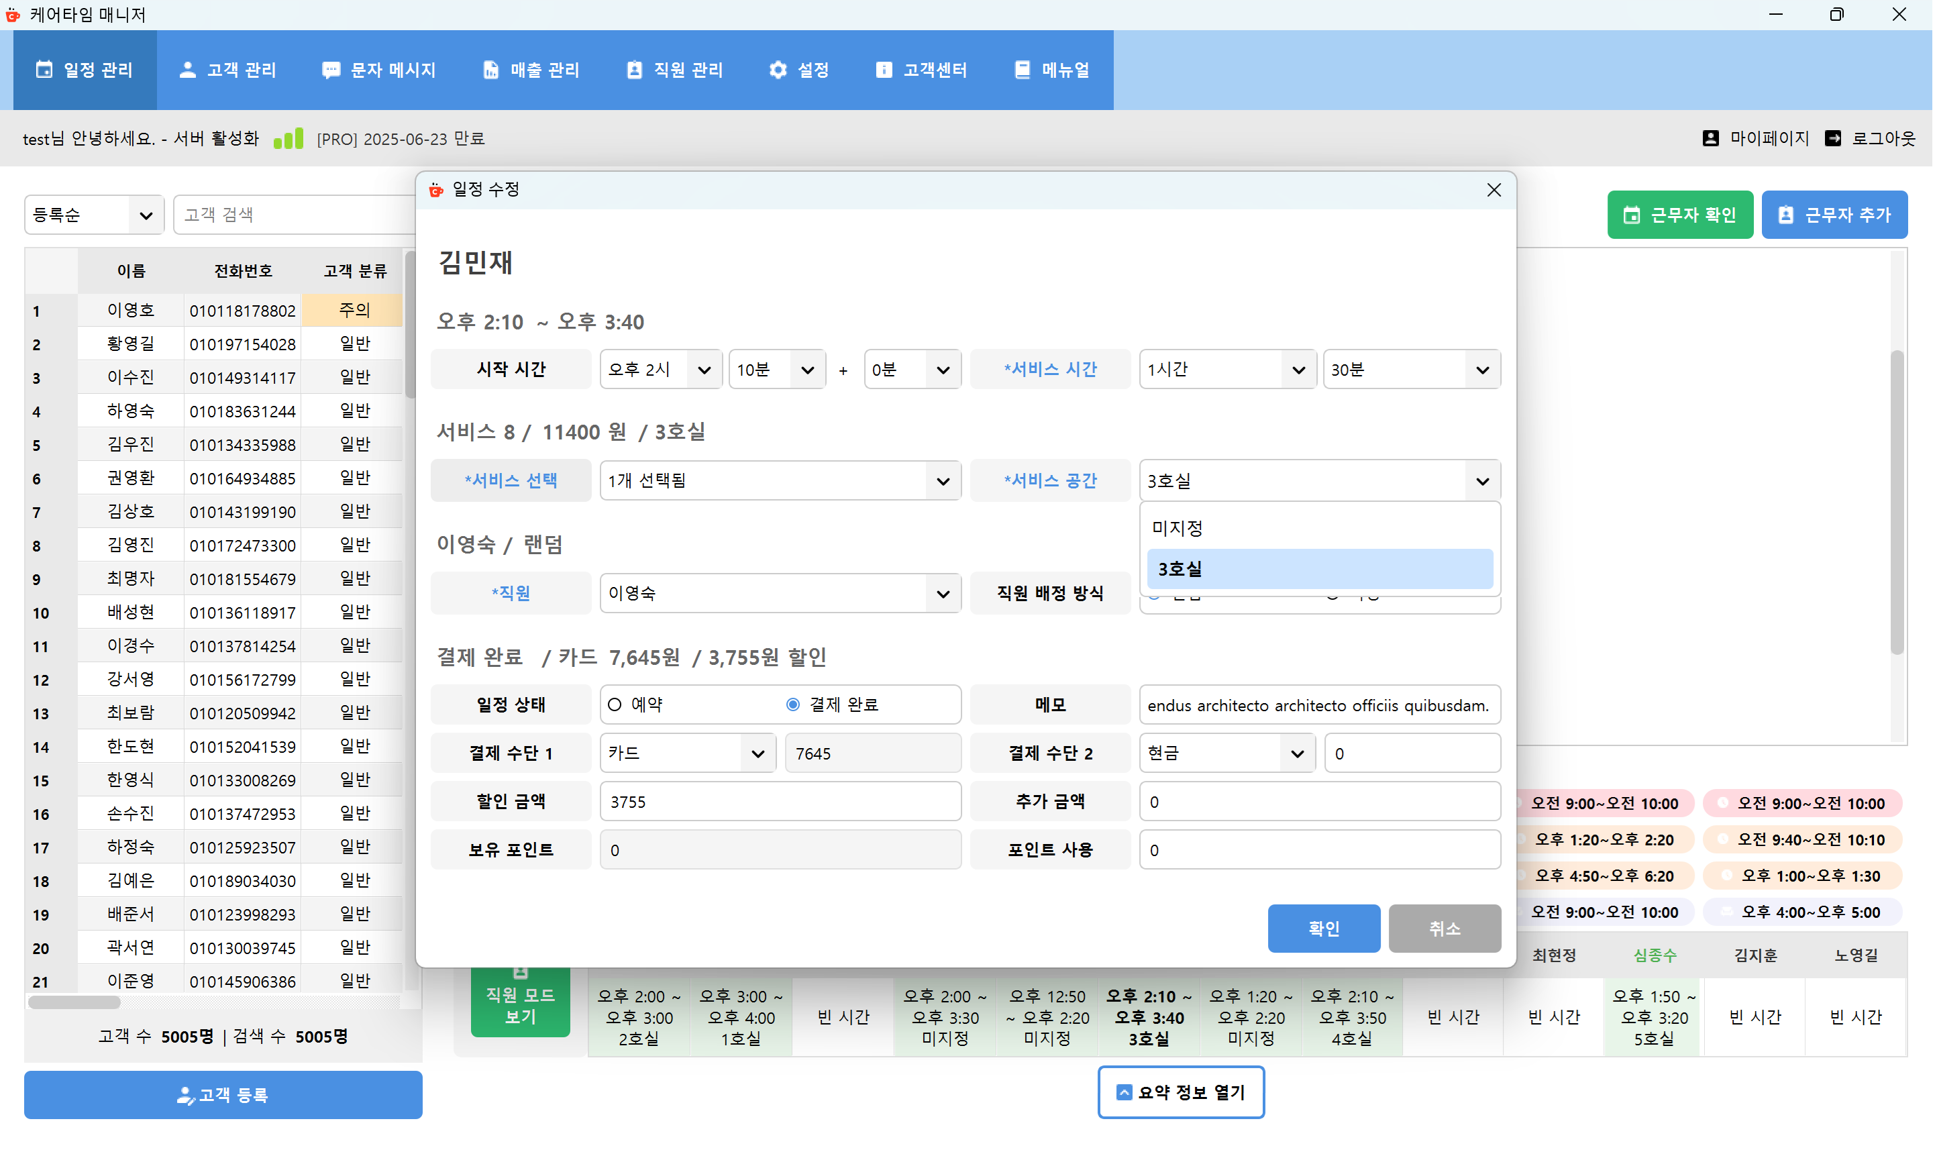Open the 오후 2시 start time dropdown
The image size is (1935, 1154).
[x=660, y=370]
